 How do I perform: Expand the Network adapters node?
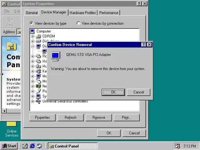click(x=32, y=86)
